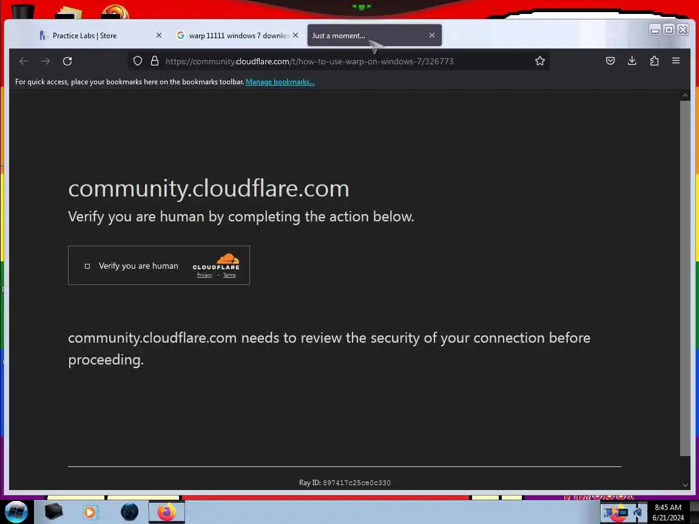Click the community.cloudflare.com heading
The height and width of the screenshot is (524, 699).
click(x=209, y=189)
